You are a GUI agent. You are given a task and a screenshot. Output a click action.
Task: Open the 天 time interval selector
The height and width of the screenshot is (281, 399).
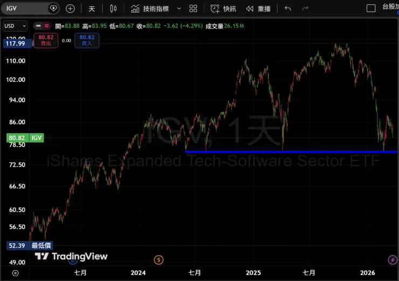pyautogui.click(x=92, y=9)
